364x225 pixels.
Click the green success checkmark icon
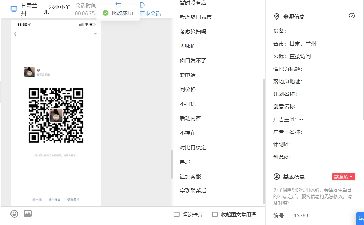[x=105, y=13]
